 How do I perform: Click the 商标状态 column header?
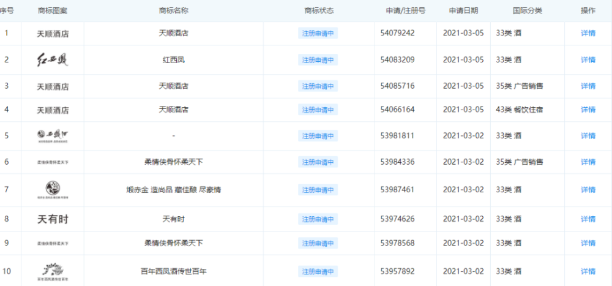[319, 10]
